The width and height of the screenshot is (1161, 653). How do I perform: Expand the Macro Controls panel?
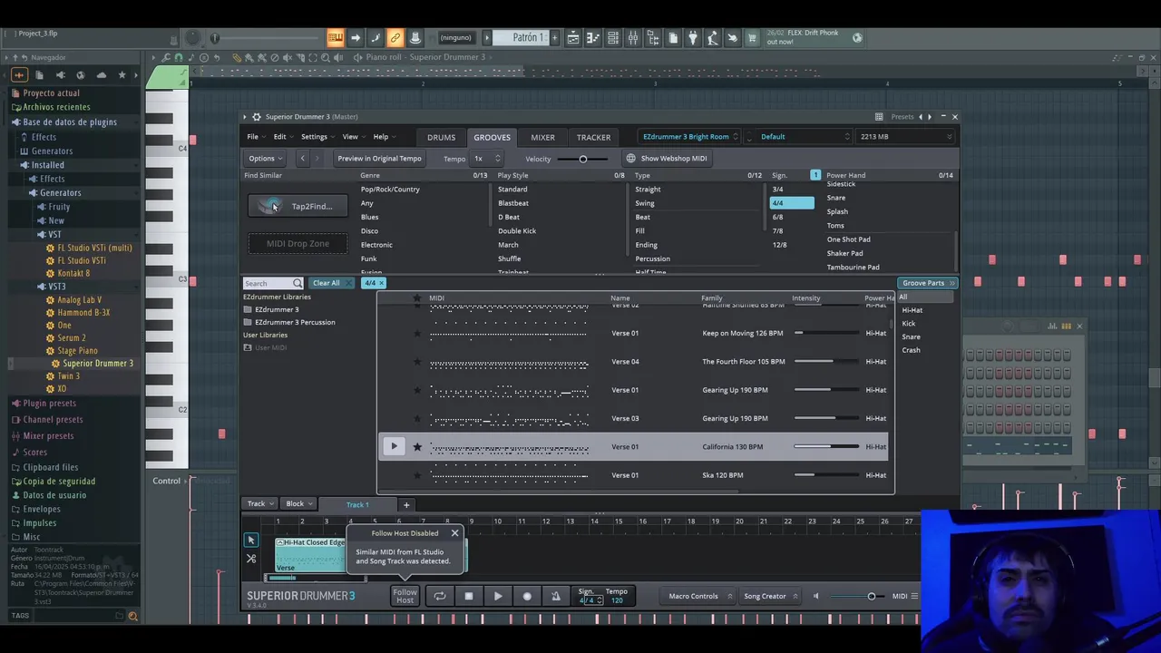699,596
